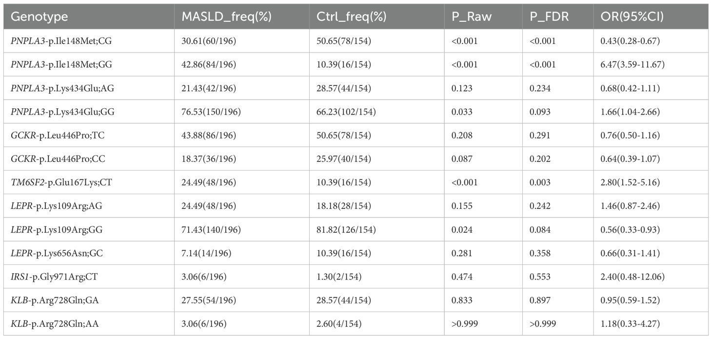Click the IRS1-p.Gly971Arg;CT row label
Viewport: 712px width, 339px height.
point(57,276)
